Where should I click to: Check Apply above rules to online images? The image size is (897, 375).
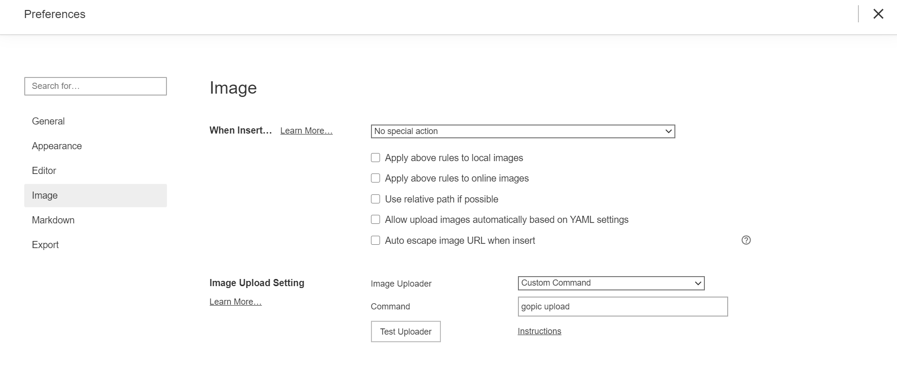pyautogui.click(x=376, y=178)
